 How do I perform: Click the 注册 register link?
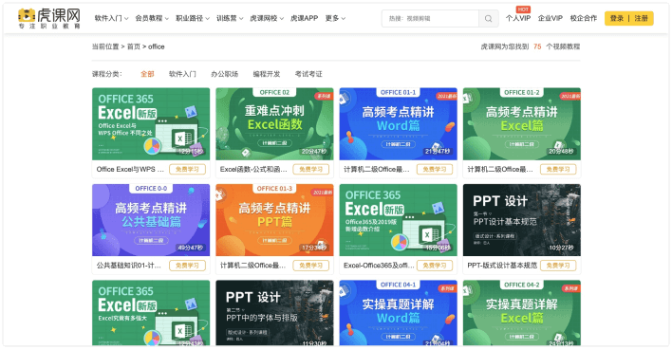pyautogui.click(x=641, y=18)
